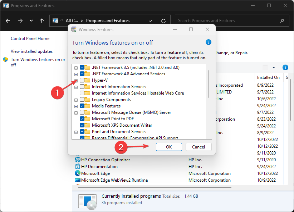Expand .NET Framework 4.8 Advanced Services node
Viewport: 294px width, 212px height.
(76, 74)
